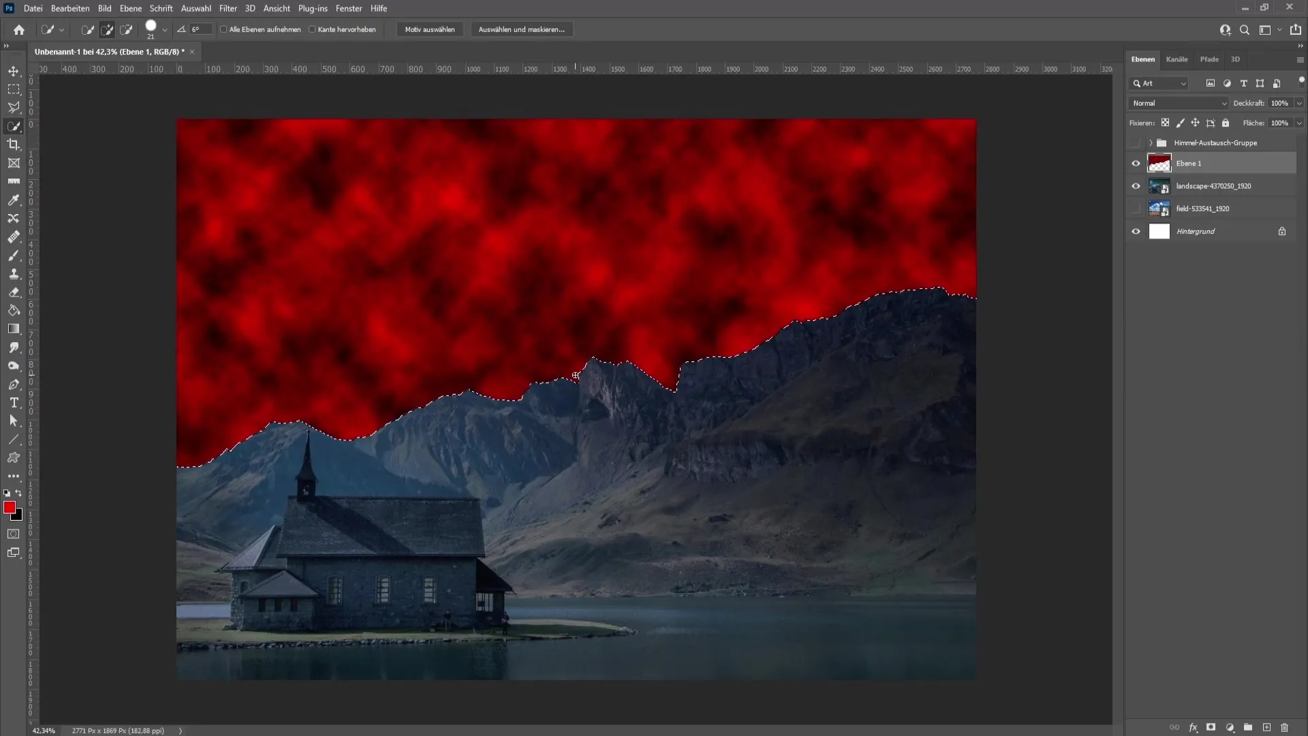The height and width of the screenshot is (736, 1308).
Task: Open the blend mode Normal dropdown
Action: tap(1179, 103)
